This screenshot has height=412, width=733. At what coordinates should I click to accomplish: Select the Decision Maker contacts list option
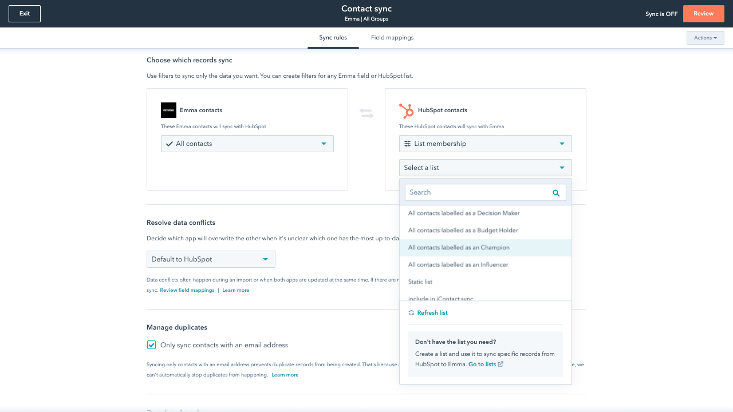point(464,213)
